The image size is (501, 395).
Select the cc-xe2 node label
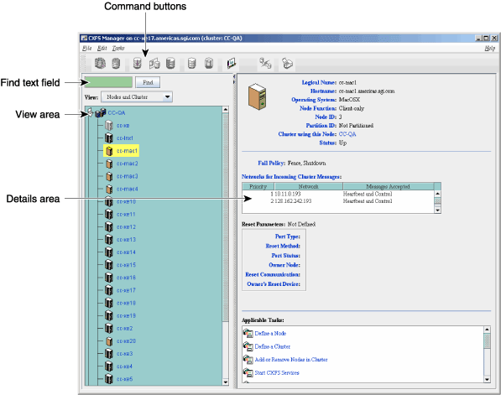pos(124,328)
